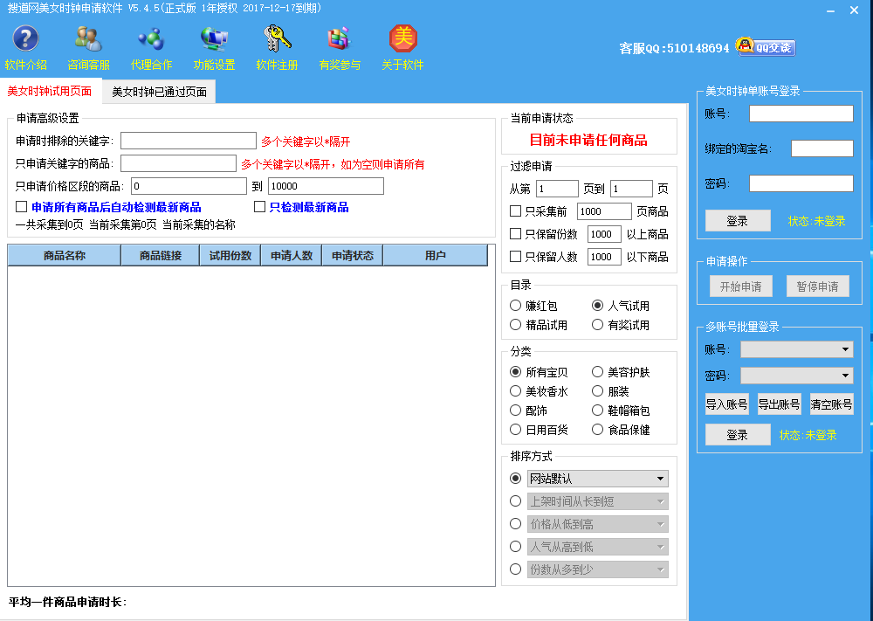Image resolution: width=873 pixels, height=621 pixels.
Task: Open the 代理合作 partnership icon
Action: coord(151,39)
